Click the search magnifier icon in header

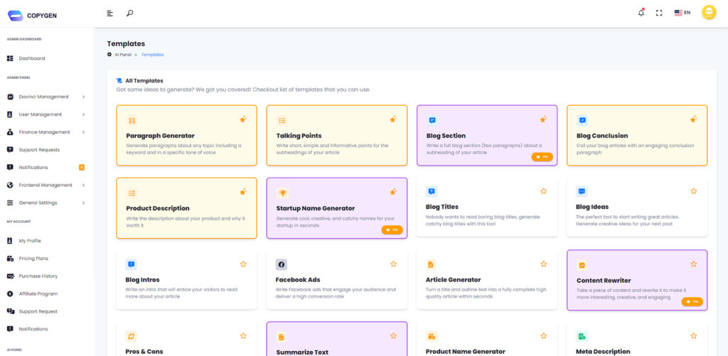point(129,13)
